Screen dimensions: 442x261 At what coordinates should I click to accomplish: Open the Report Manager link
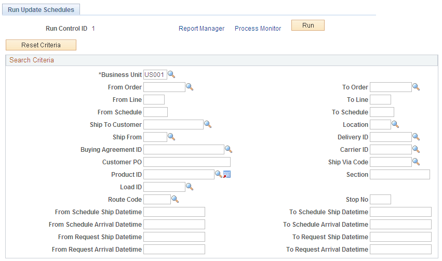tap(202, 29)
